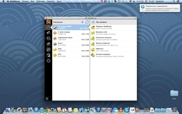Open the shopping bag icon in the sidebar
Screen dimensions: 182x114
[x=49, y=55]
